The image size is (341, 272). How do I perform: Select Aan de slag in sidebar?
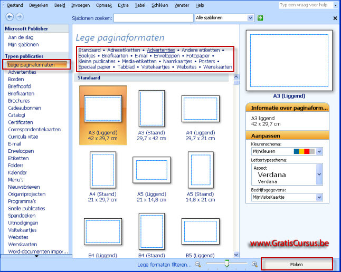pos(21,37)
